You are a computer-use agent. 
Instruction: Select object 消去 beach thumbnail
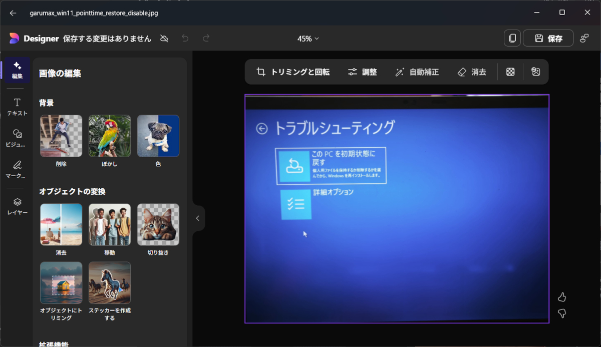pos(61,224)
